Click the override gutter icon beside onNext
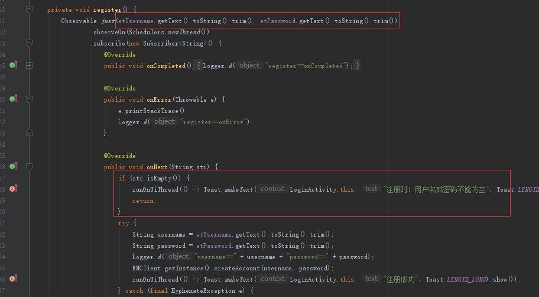The image size is (539, 297). click(14, 166)
